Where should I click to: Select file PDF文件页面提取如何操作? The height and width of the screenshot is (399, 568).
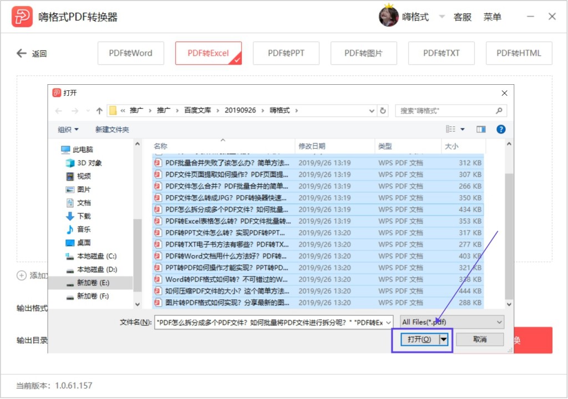318,175
